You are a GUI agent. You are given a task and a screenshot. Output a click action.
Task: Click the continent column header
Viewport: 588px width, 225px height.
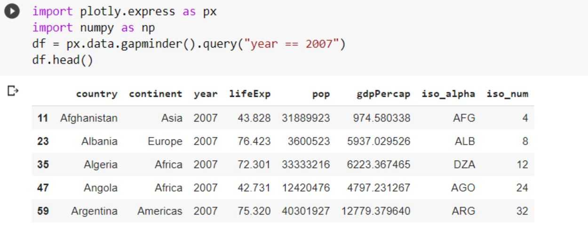click(155, 94)
